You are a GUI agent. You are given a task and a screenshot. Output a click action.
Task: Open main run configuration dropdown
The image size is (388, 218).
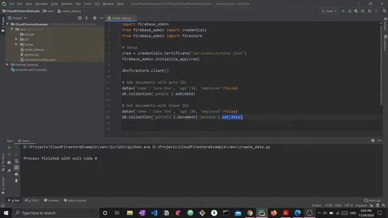click(329, 11)
